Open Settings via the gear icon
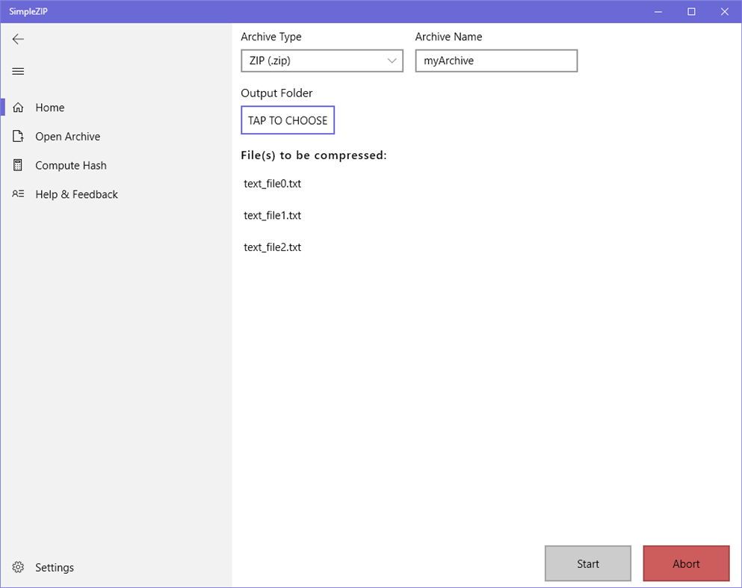The width and height of the screenshot is (742, 588). coord(18,567)
